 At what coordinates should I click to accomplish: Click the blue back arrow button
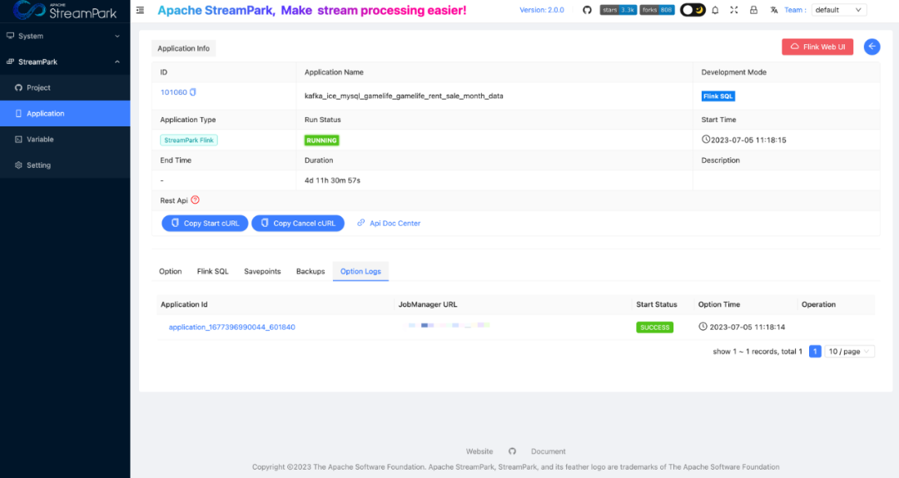872,47
